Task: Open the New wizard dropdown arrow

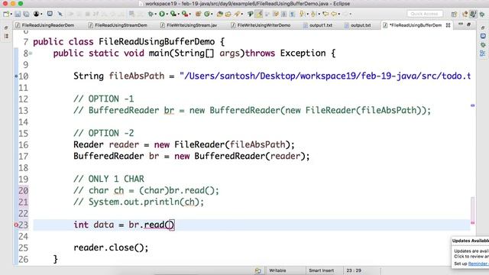Action: coord(11,15)
